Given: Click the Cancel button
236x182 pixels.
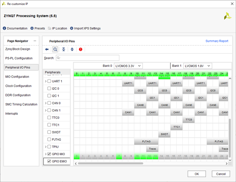Looking at the screenshot, I should pyautogui.click(x=221, y=174).
